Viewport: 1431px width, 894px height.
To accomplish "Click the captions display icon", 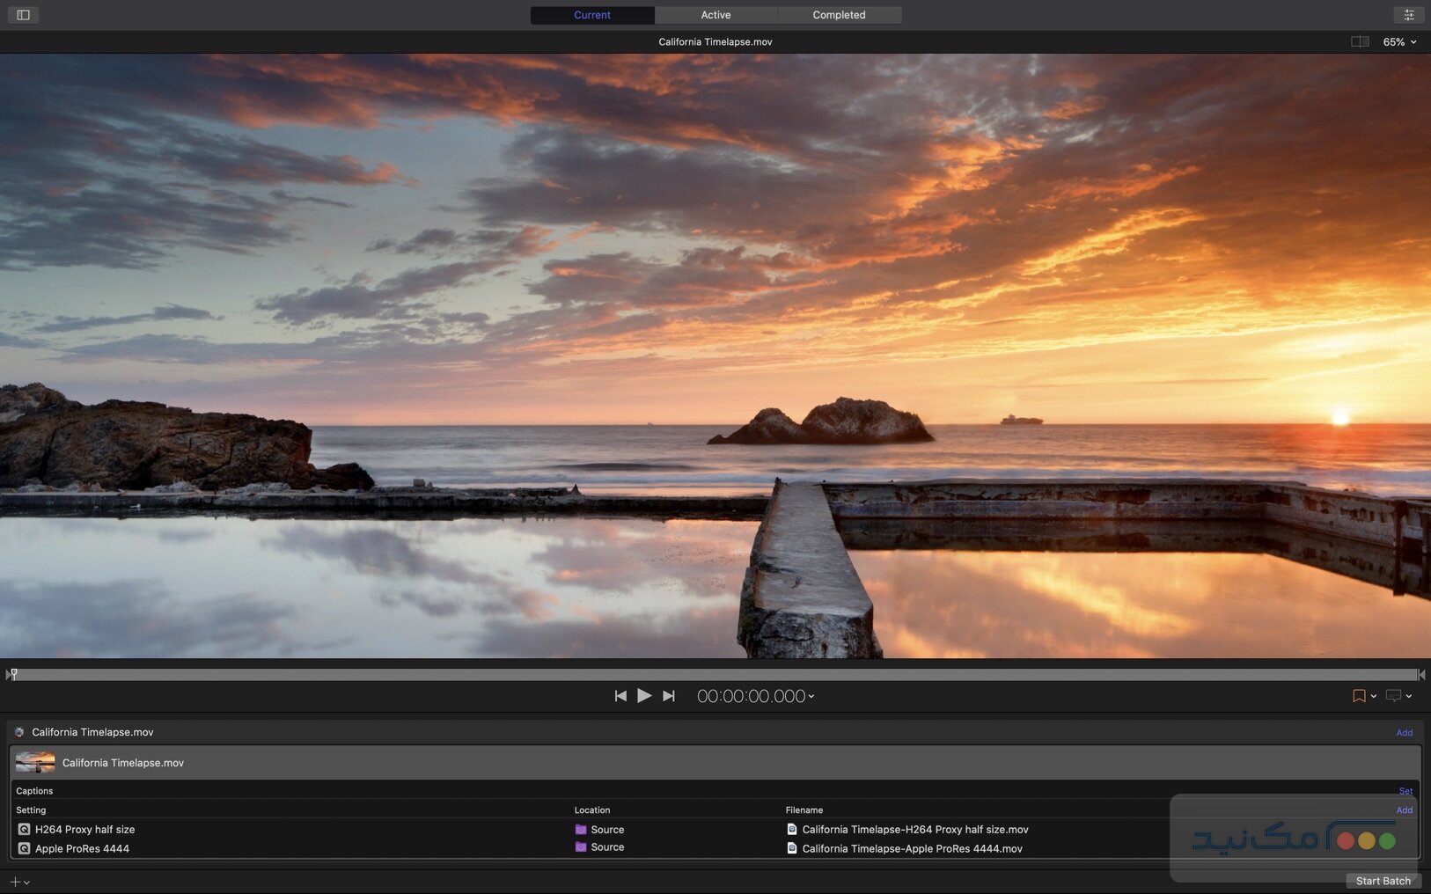I will click(x=1393, y=696).
